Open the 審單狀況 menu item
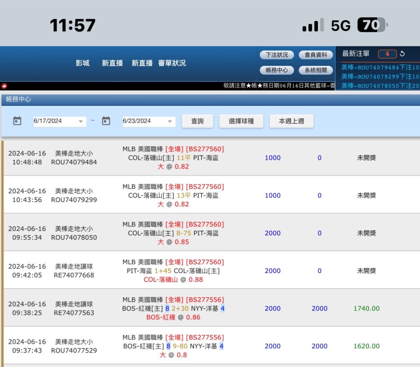The height and width of the screenshot is (367, 420). (172, 63)
